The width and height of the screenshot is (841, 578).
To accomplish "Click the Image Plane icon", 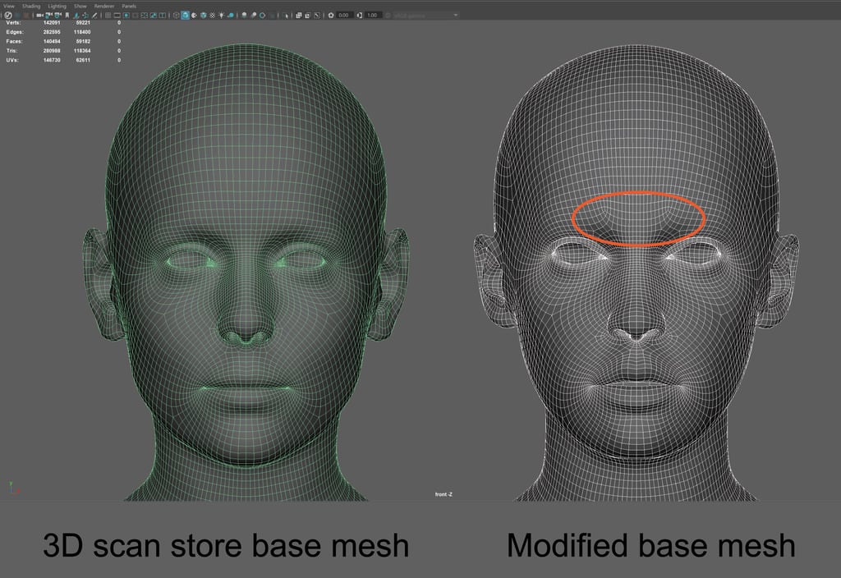I will click(76, 15).
